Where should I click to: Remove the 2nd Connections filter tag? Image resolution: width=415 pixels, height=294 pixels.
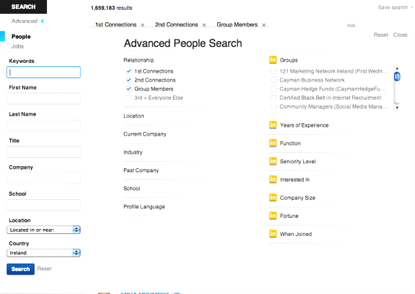(x=204, y=25)
